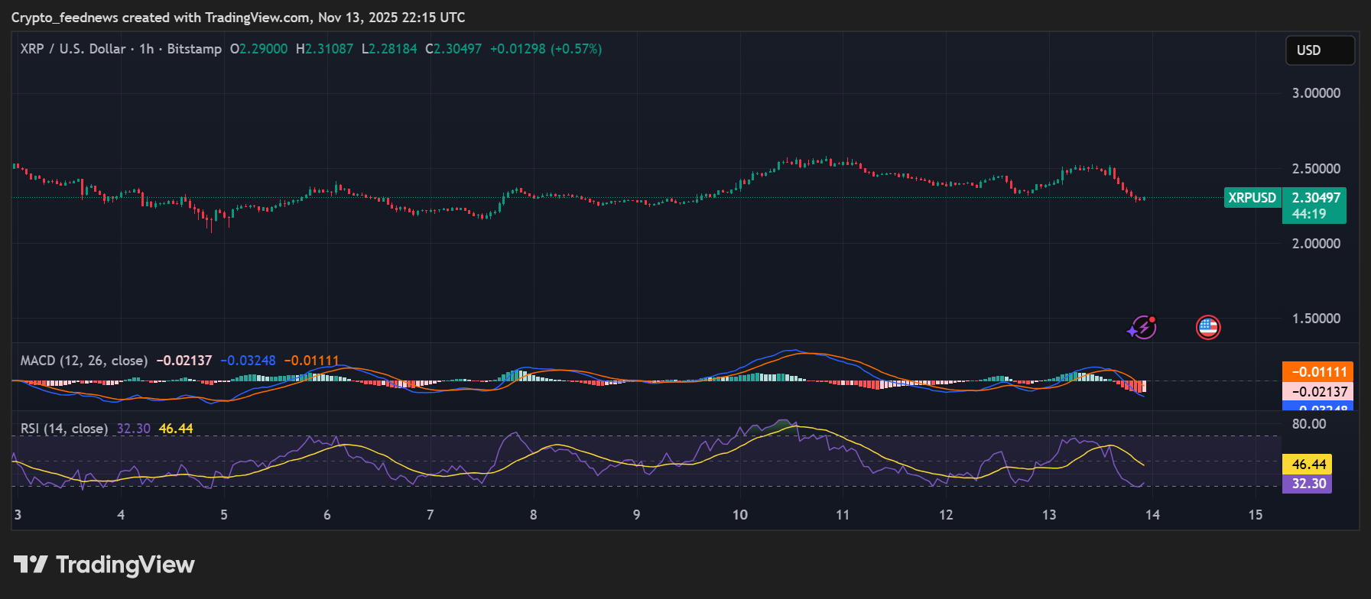Click the purple lightning bolt event icon

click(1142, 328)
